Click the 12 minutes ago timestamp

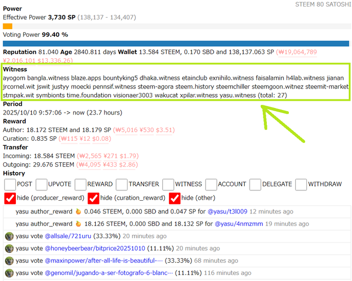click(x=271, y=212)
